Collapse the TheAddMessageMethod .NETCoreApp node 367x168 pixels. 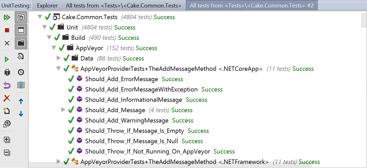pos(58,69)
